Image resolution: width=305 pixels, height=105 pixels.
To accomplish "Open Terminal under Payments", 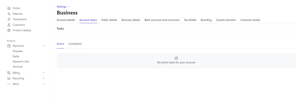I will point(18,67).
